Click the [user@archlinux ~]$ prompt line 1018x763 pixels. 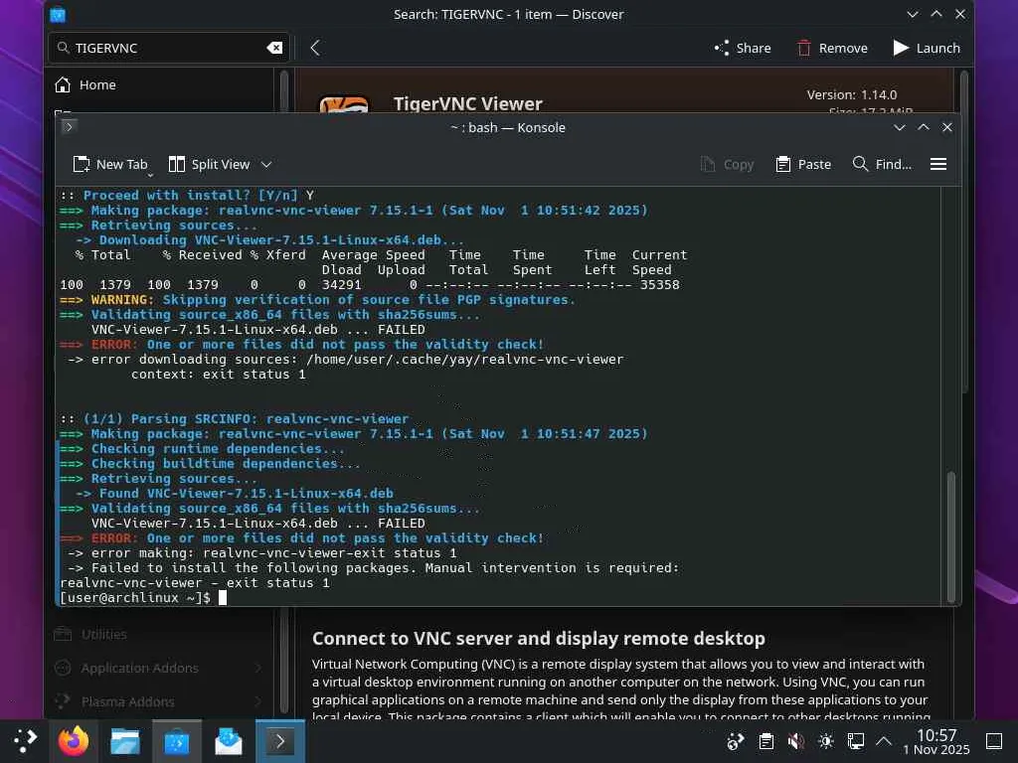134,598
